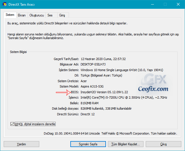Click page file value 8269MB kullanıldı
185x151 pixels.
pos(106,109)
